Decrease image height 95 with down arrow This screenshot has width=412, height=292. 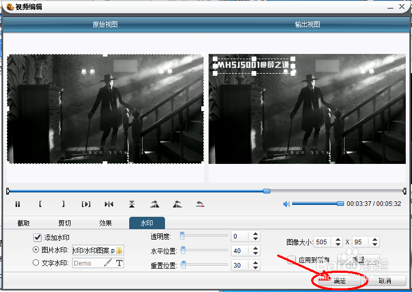pyautogui.click(x=375, y=244)
